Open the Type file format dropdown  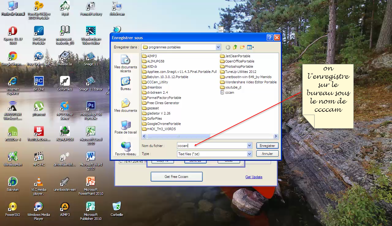[249, 154]
